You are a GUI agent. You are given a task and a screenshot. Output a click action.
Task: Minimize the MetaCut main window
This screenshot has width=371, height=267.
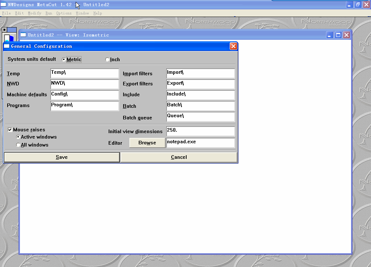click(x=349, y=4)
